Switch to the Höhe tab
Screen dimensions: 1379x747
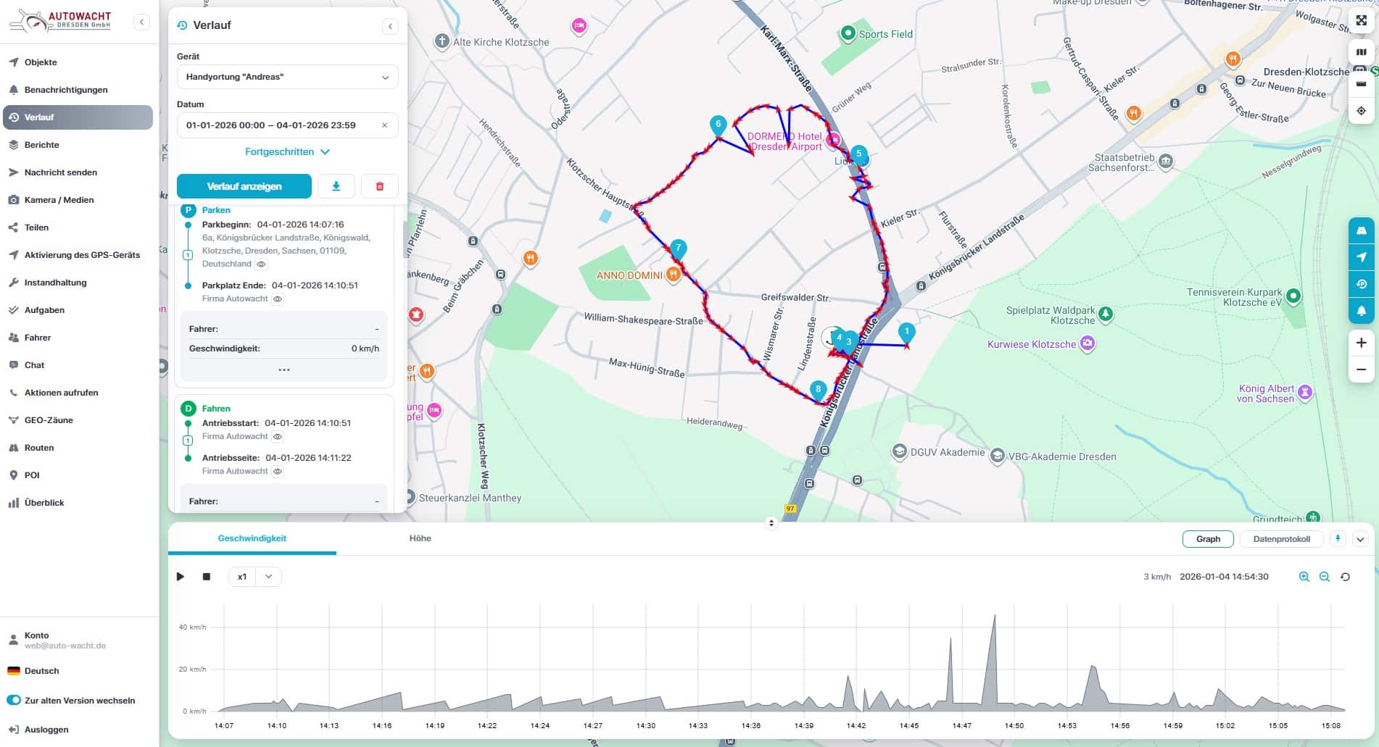click(420, 538)
